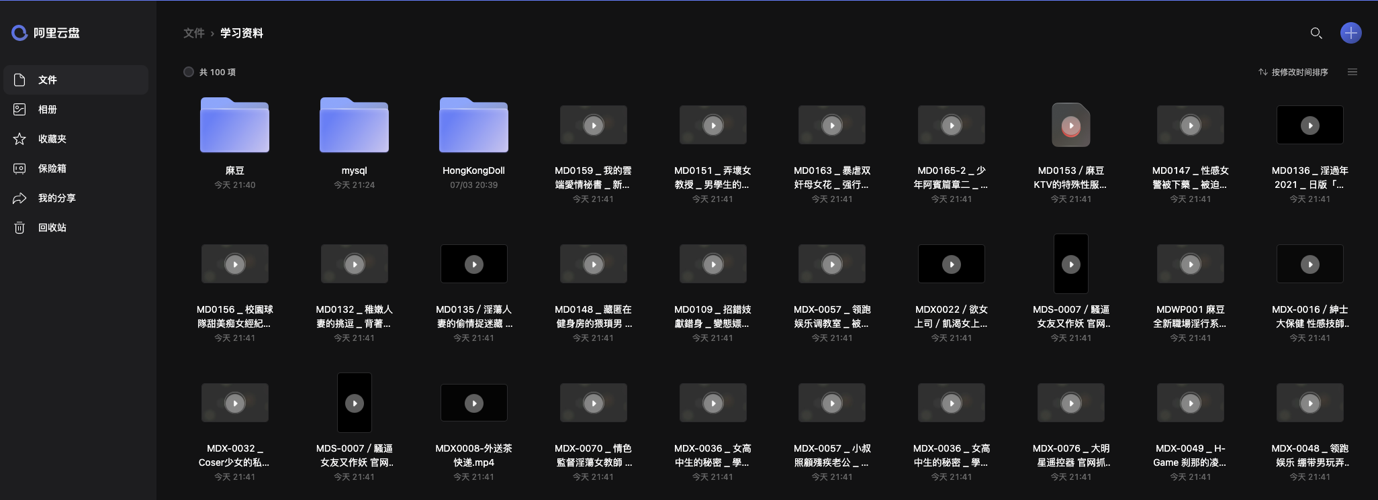Select the MD0151 video thumbnail

click(x=713, y=125)
